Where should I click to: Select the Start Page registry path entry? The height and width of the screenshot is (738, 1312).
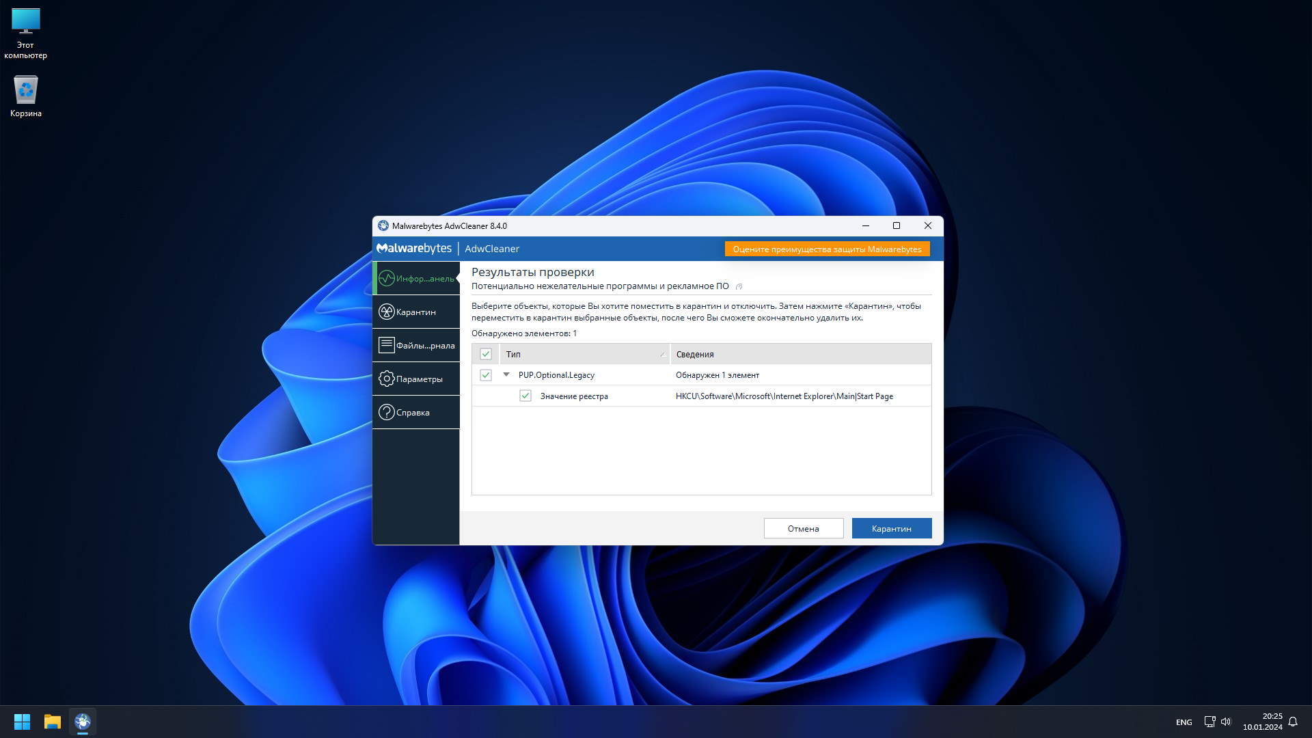pos(784,396)
